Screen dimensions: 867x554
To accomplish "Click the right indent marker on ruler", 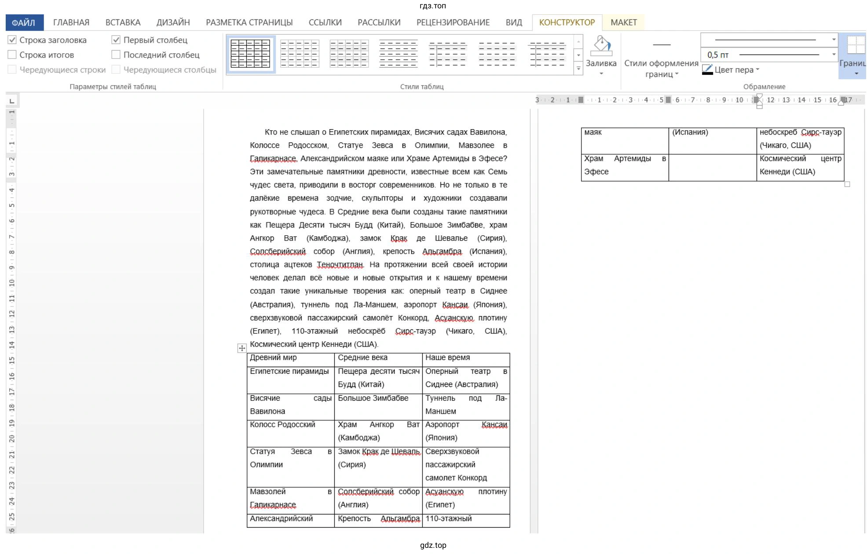I will coord(841,102).
